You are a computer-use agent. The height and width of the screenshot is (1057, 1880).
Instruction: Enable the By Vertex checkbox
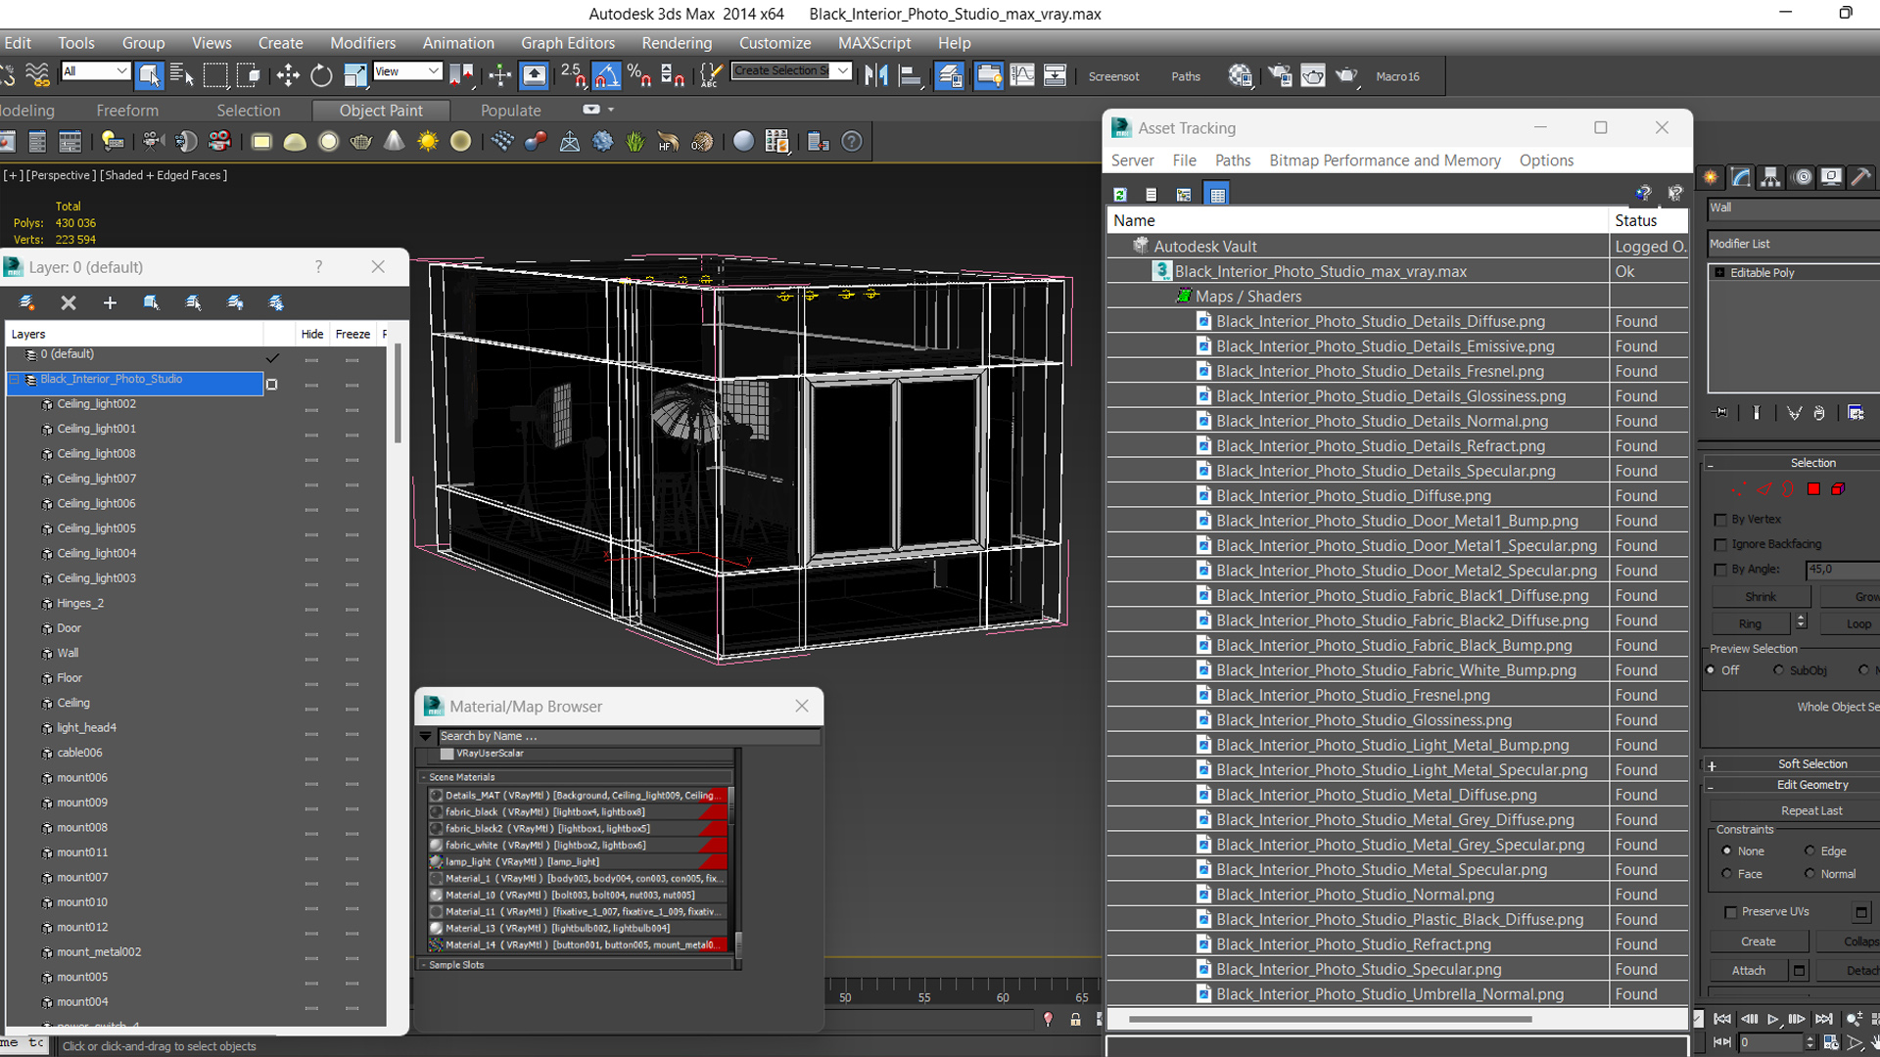tap(1720, 520)
